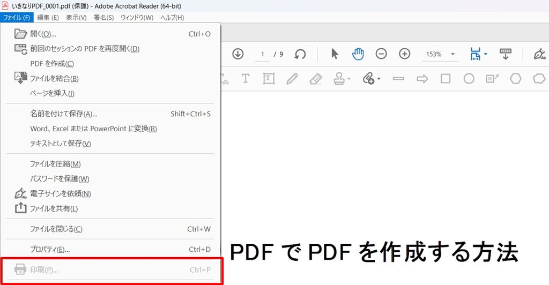Select the arrow drawing tool
This screenshot has width=549, height=285.
click(422, 79)
